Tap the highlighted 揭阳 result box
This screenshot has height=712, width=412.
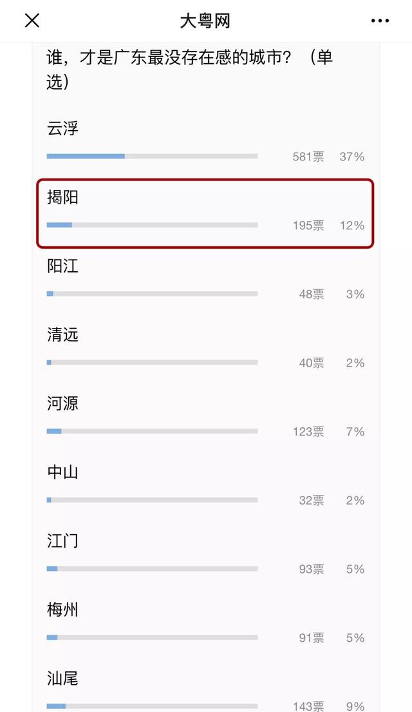pos(205,215)
